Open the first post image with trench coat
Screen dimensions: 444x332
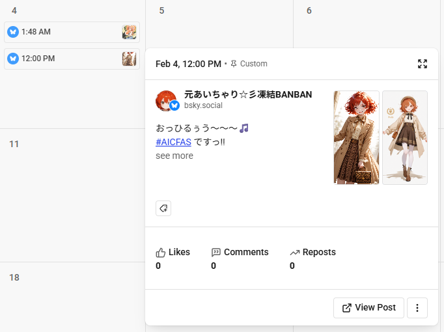[x=356, y=137]
